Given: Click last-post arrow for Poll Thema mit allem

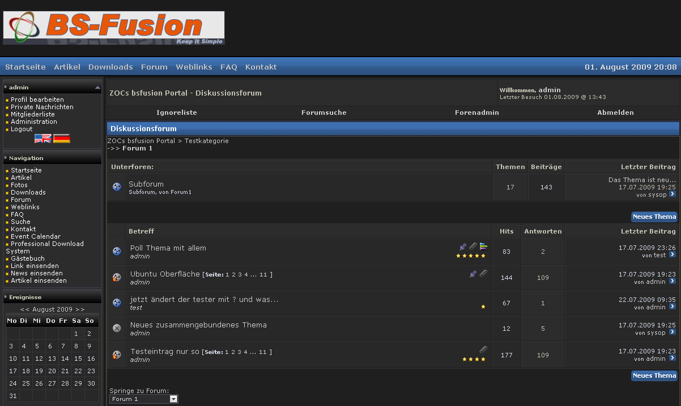Looking at the screenshot, I should pyautogui.click(x=673, y=255).
